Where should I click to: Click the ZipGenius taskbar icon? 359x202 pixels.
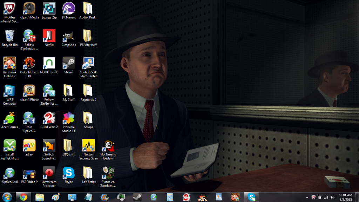(x=154, y=197)
